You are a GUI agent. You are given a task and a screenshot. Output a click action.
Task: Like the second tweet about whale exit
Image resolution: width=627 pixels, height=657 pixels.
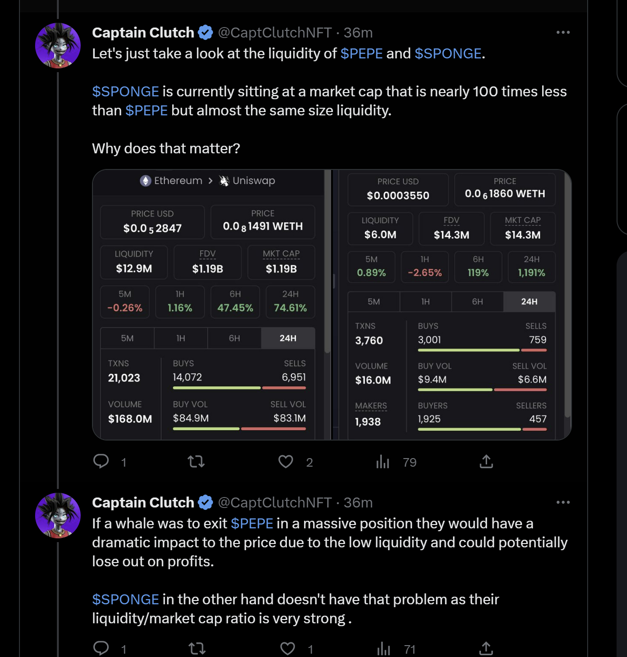click(x=287, y=648)
